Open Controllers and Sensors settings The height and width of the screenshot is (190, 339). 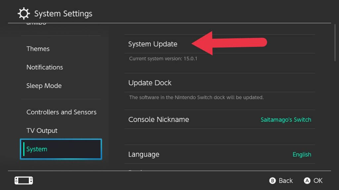62,112
